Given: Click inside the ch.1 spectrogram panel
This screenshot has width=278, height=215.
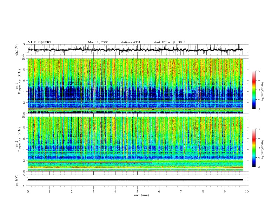Looking at the screenshot, I should click(135, 86).
